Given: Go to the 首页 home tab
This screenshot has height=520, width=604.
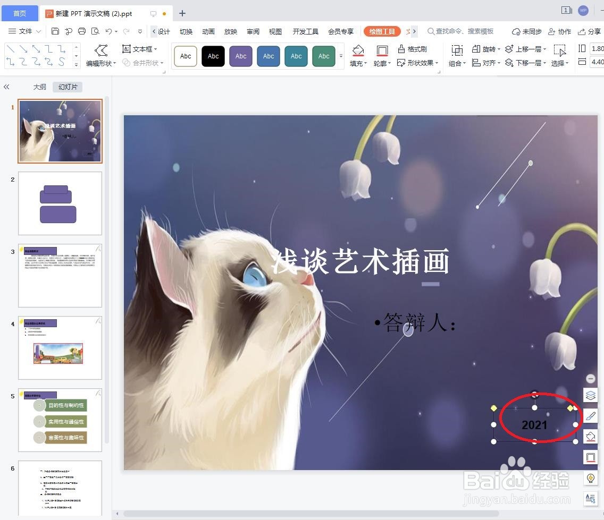Looking at the screenshot, I should pyautogui.click(x=20, y=13).
